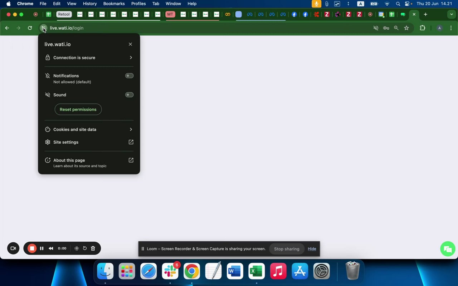Screen dimensions: 458x286
Task: Open Chrome's three-dot menu
Action: 451,28
